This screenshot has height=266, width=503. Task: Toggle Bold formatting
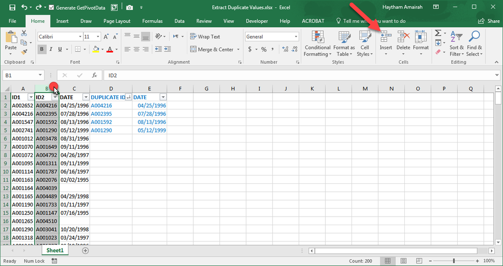pos(42,49)
